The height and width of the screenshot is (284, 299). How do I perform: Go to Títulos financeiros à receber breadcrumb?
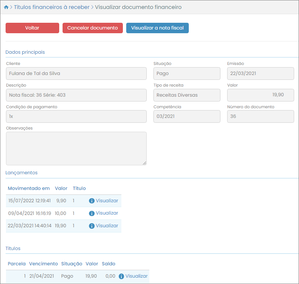52,7
